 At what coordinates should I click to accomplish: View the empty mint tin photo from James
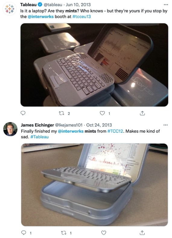point(94,185)
